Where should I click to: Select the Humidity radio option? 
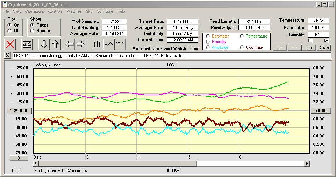[x=208, y=42]
